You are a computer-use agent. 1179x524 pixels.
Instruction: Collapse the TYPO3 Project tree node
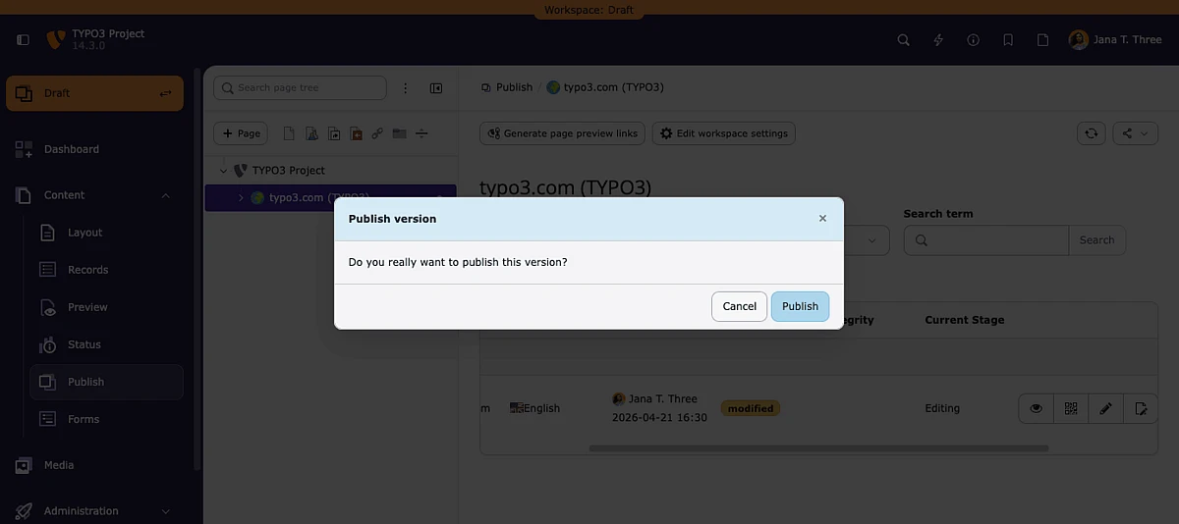pos(223,171)
